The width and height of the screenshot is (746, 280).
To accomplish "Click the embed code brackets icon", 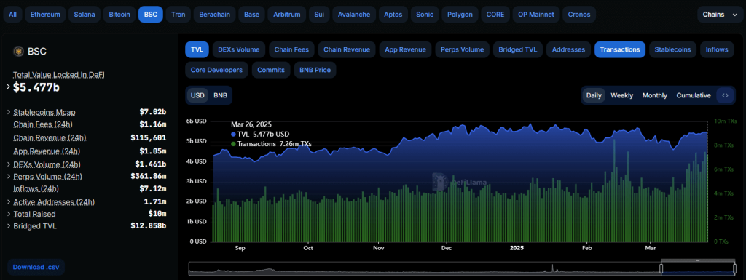I will (x=725, y=95).
